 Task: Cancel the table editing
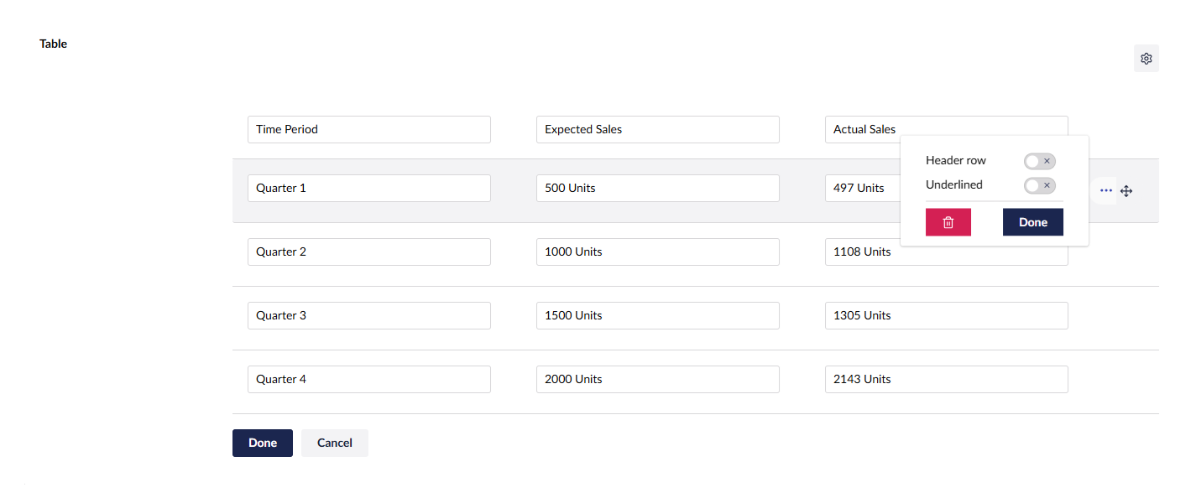pyautogui.click(x=334, y=443)
